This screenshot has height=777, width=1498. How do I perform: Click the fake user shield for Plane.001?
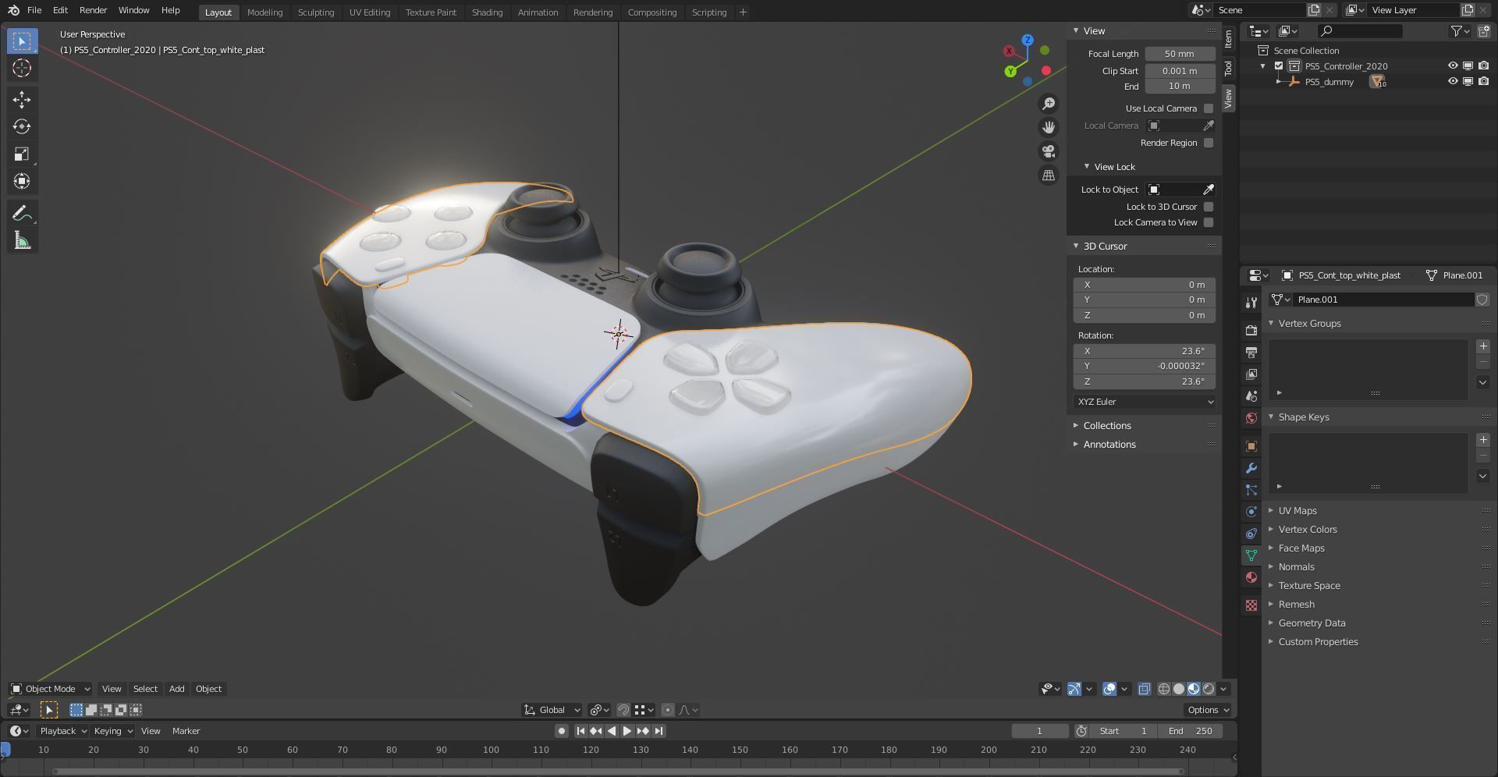click(1482, 300)
